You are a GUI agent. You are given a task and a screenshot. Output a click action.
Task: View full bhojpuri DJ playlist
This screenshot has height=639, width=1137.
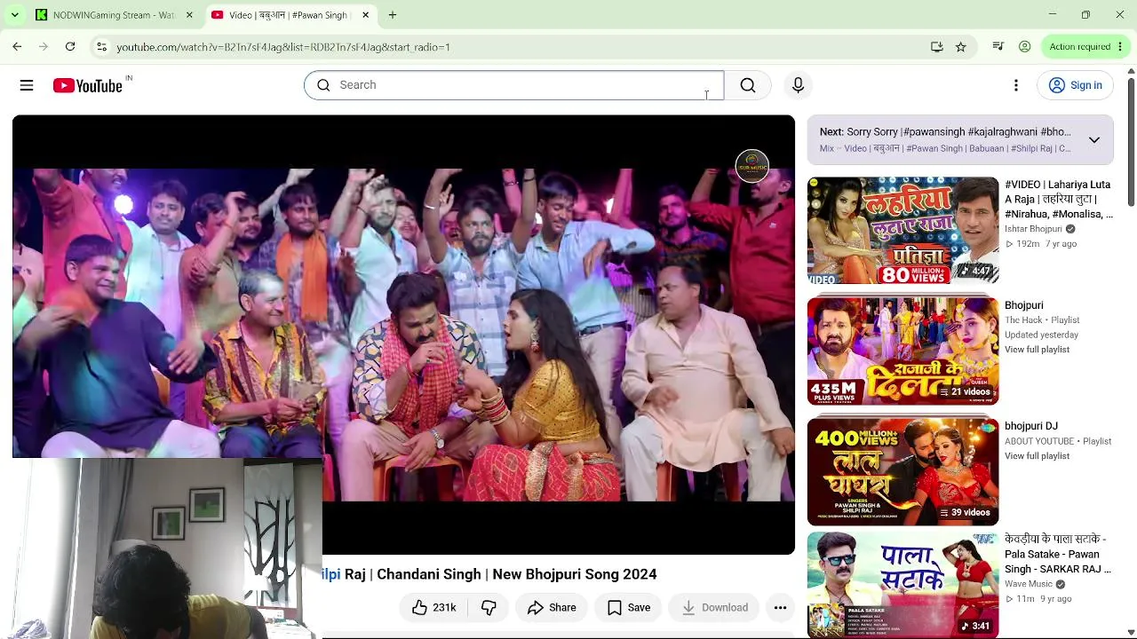1037,456
